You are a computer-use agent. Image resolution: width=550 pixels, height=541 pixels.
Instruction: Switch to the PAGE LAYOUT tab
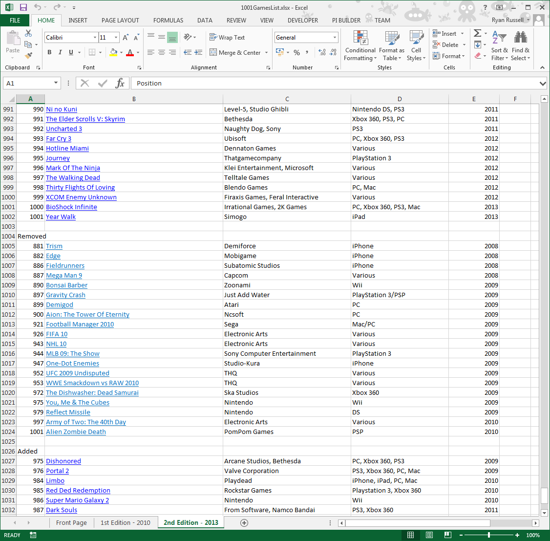click(x=120, y=21)
